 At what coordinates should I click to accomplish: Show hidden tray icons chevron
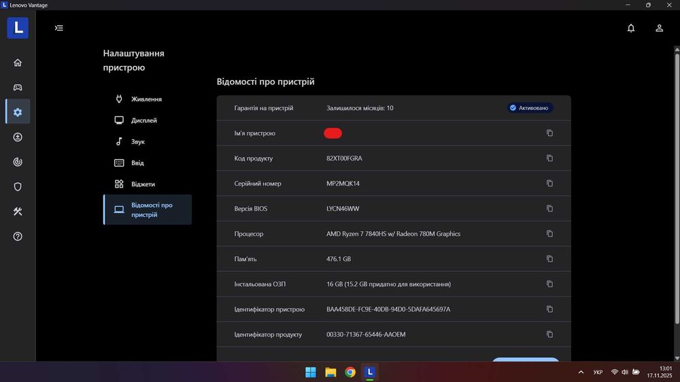581,372
